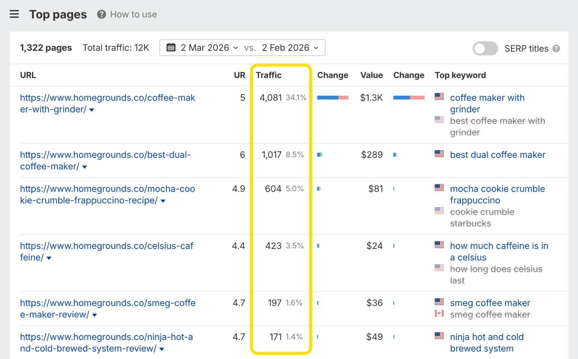Expand the coffee-maker-with-grinder URL details arrow

pyautogui.click(x=91, y=110)
